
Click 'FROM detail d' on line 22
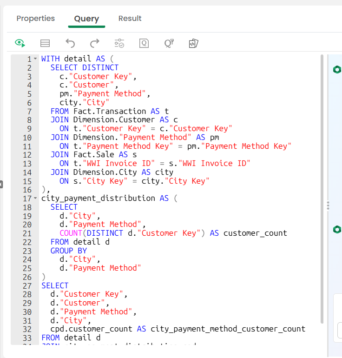point(80,242)
